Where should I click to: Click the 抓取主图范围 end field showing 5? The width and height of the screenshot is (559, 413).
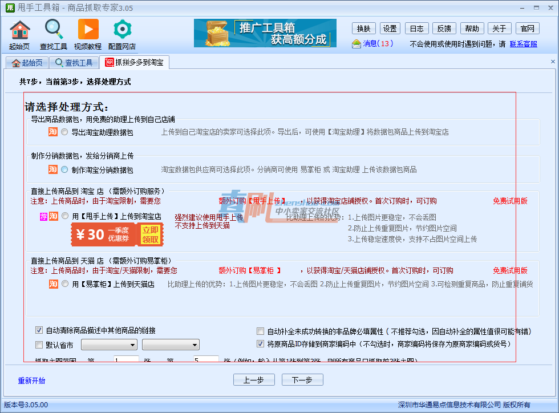click(x=206, y=359)
